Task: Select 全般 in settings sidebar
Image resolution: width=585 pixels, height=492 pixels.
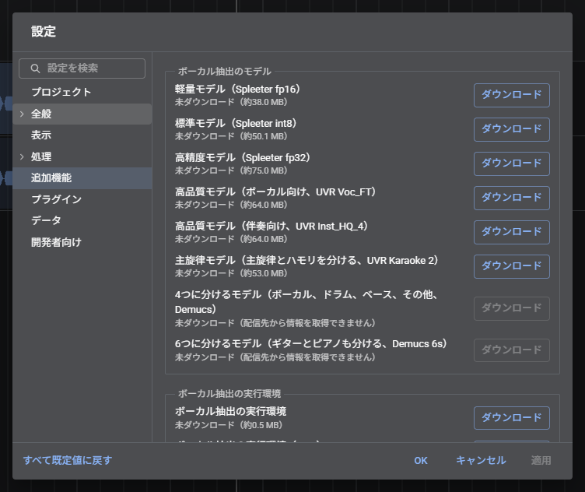Action: pos(82,114)
